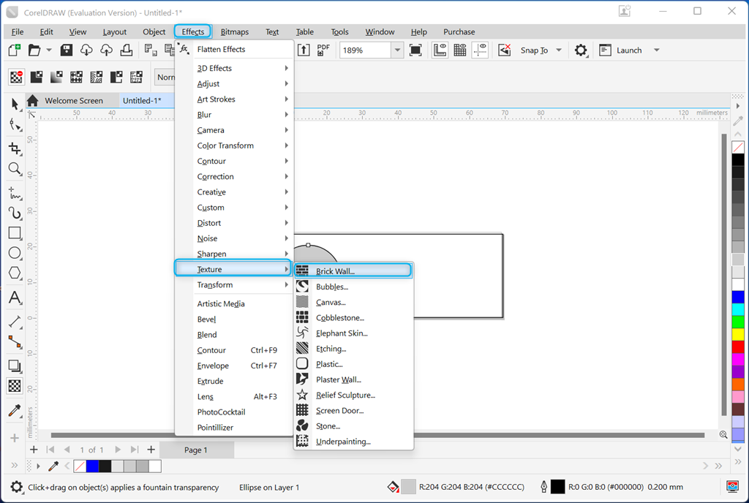Screen dimensions: 749x503
Task: Select the Shape edit tool
Action: (x=15, y=126)
